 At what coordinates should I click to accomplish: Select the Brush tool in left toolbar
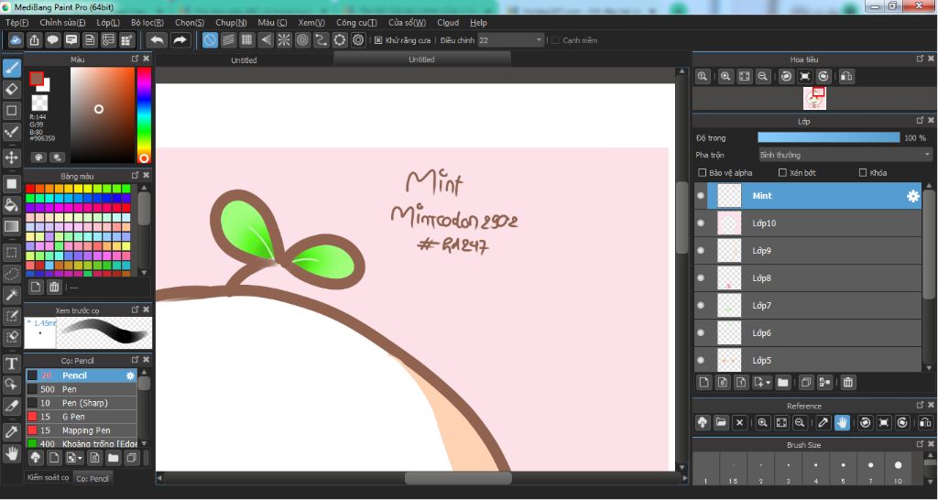tap(11, 68)
